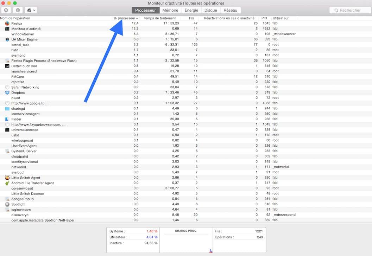Screen dimensions: 372x256
Task: Click in the Rechercher search field
Action: coord(350,10)
